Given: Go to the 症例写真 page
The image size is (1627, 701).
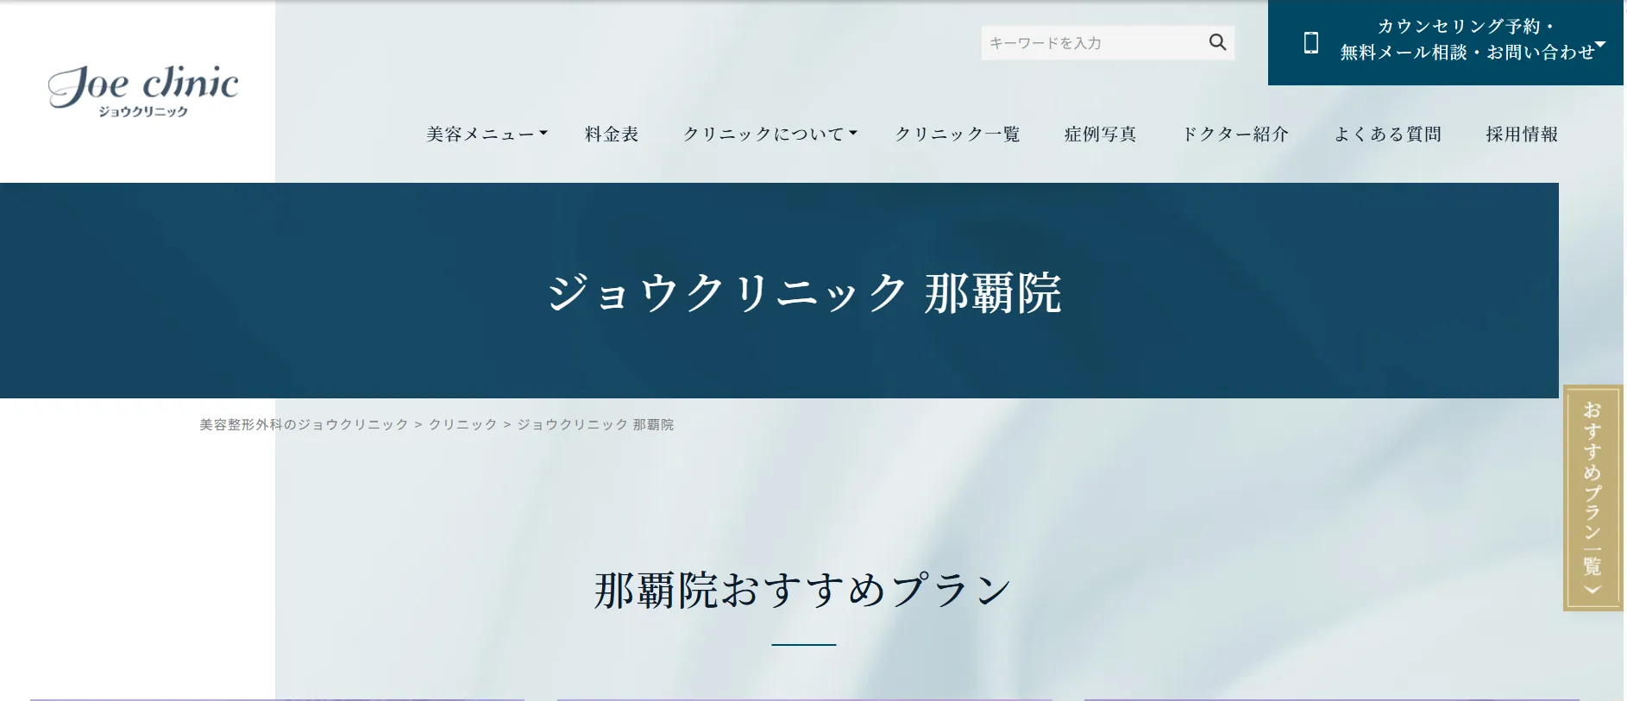Looking at the screenshot, I should pyautogui.click(x=1100, y=134).
